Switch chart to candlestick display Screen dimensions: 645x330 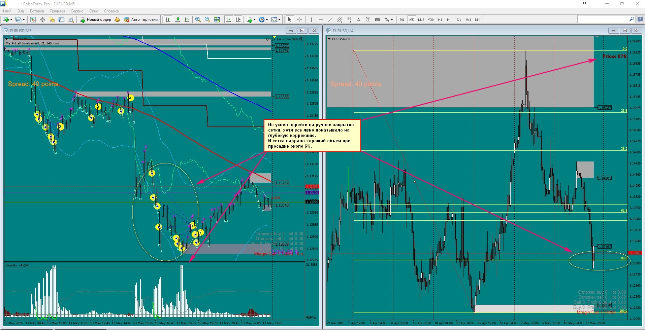178,20
